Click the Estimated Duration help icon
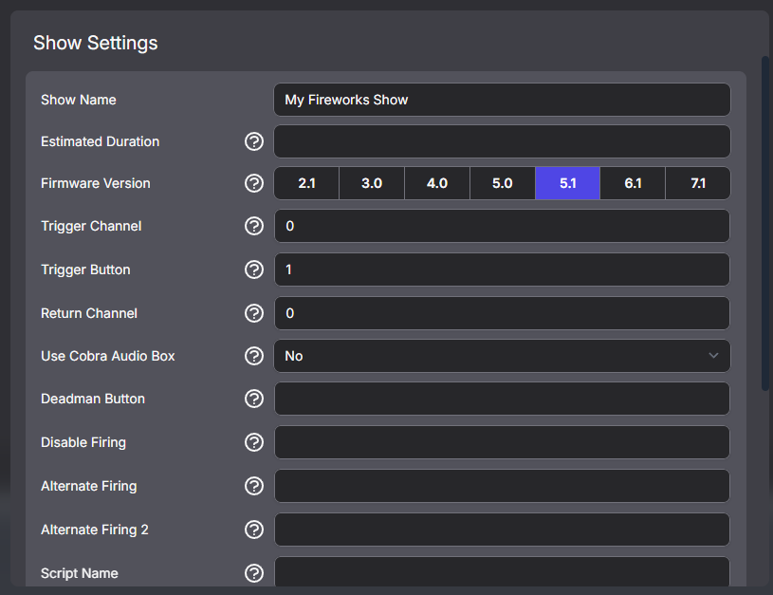 [x=253, y=140]
